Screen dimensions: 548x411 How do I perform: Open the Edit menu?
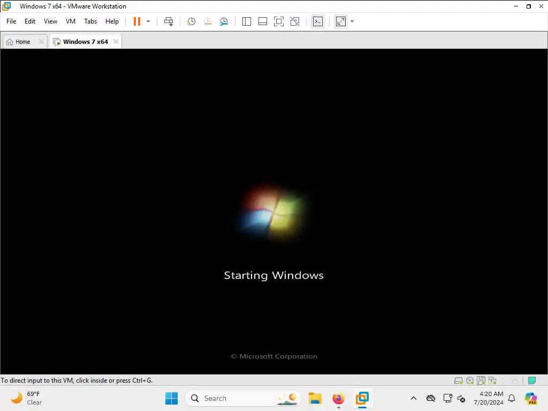click(30, 21)
